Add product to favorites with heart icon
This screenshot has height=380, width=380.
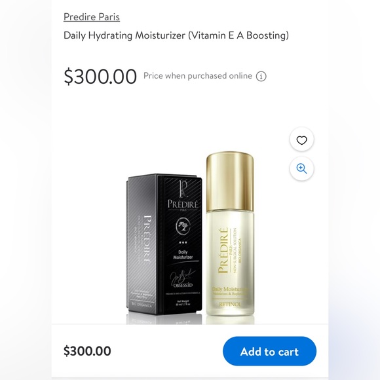pos(301,140)
